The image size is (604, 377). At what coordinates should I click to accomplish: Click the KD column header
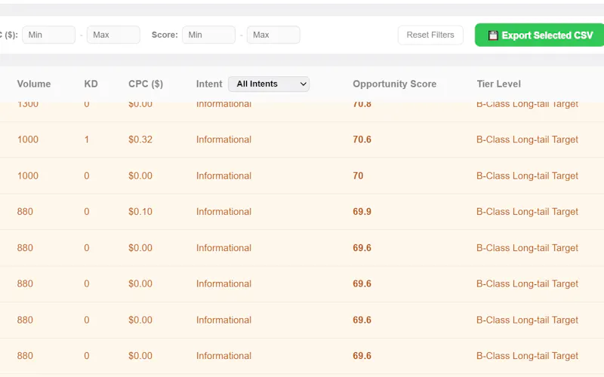pyautogui.click(x=91, y=84)
